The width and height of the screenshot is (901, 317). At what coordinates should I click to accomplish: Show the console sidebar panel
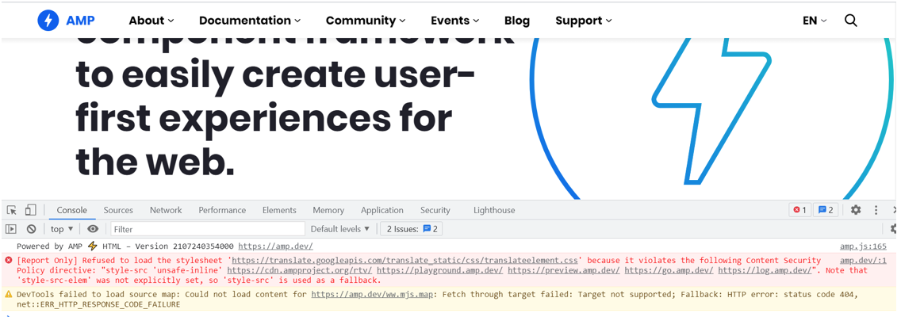[11, 229]
